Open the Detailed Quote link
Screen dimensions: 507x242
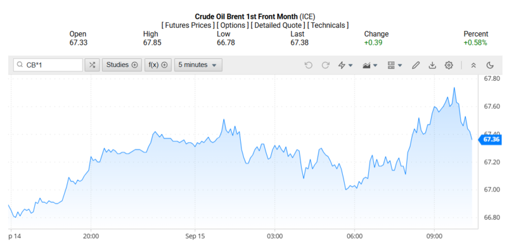pos(279,25)
